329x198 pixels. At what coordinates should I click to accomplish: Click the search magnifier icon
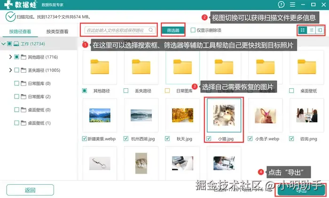pos(151,30)
